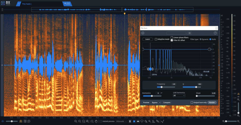
Task: Click the speech bubble icon at bottom left
Action: click(x=29, y=121)
